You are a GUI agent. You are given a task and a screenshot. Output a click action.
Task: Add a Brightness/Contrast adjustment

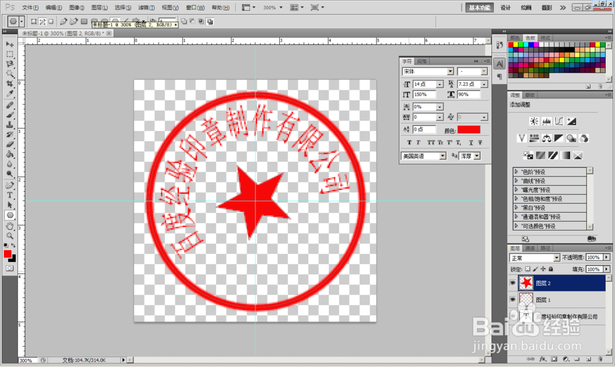534,122
